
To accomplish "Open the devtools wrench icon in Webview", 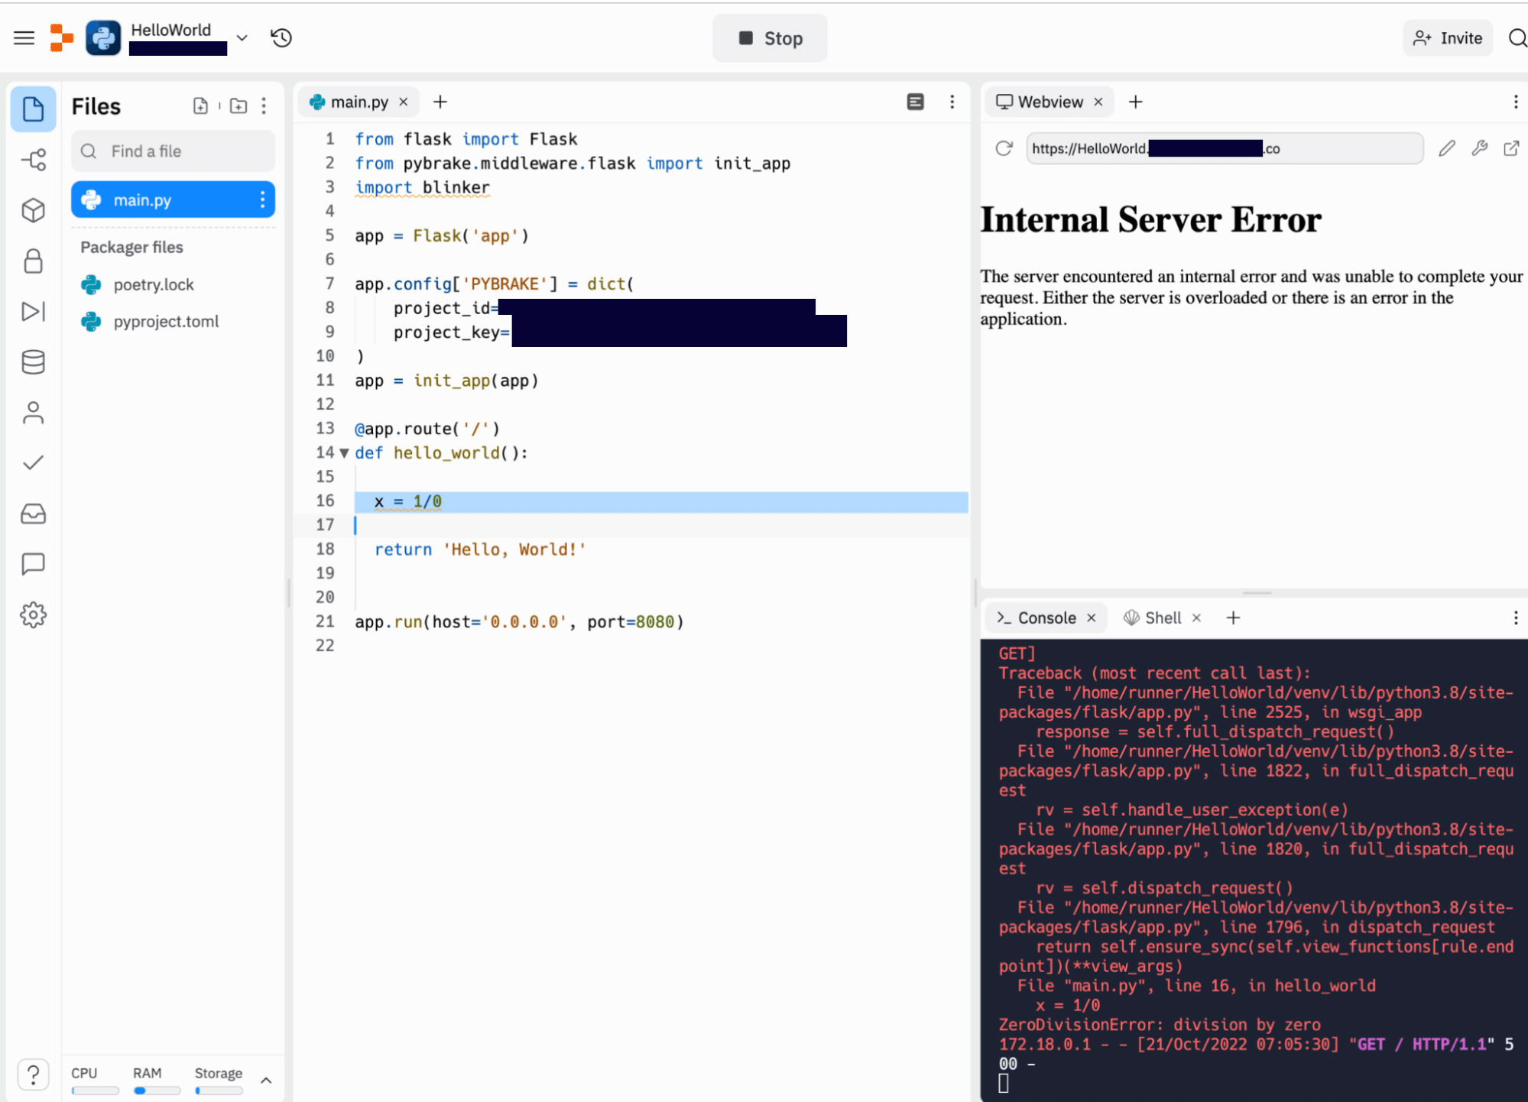I will pos(1480,148).
